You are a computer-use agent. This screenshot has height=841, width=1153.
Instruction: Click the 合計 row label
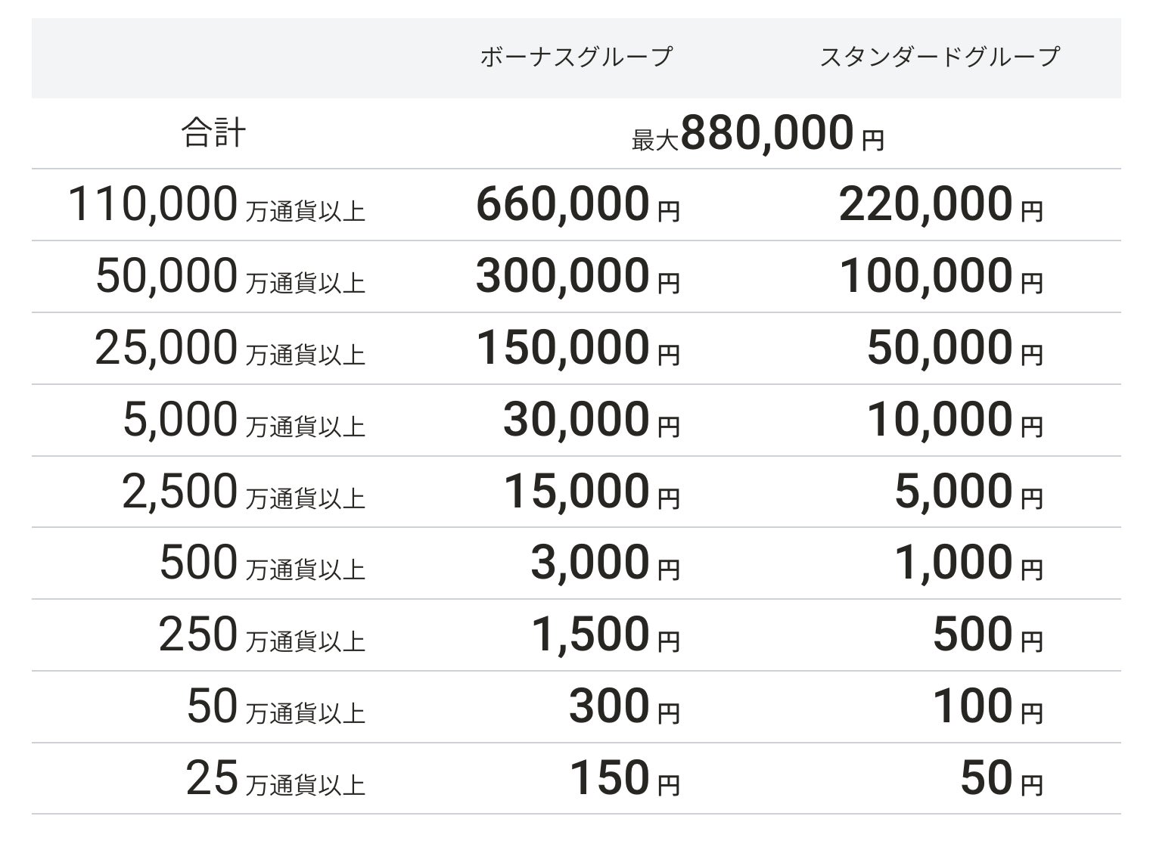click(213, 133)
